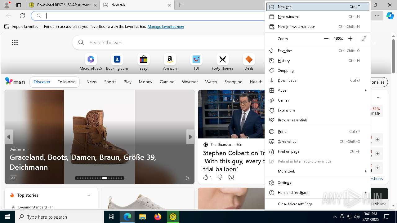Open Task View on taskbar
The width and height of the screenshot is (397, 223).
click(112, 217)
